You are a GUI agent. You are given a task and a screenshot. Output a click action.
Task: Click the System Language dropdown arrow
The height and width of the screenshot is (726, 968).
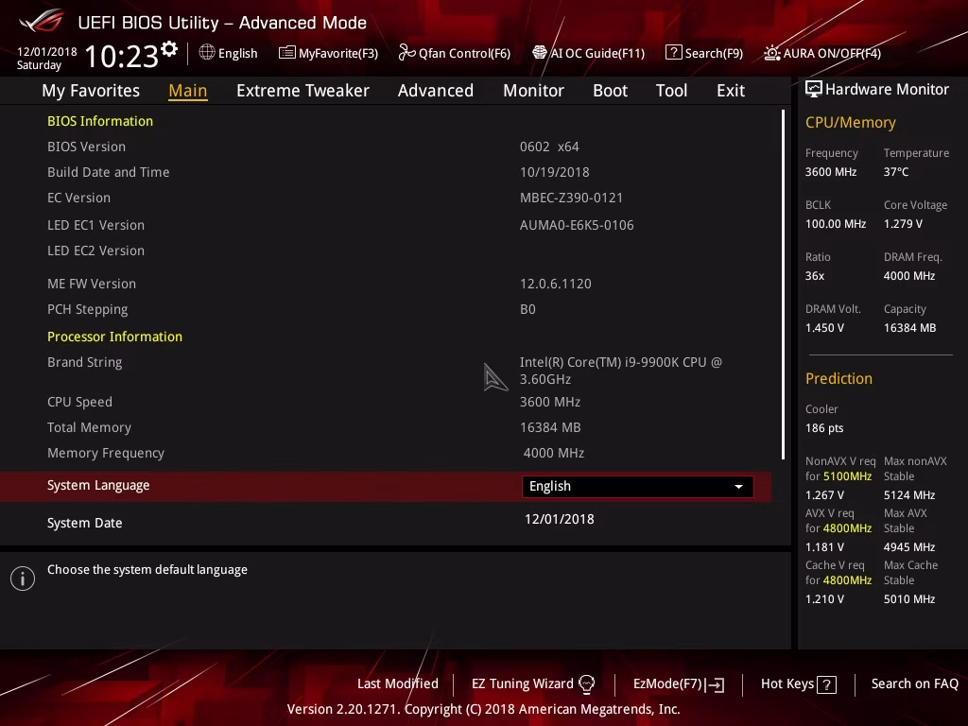coord(738,487)
